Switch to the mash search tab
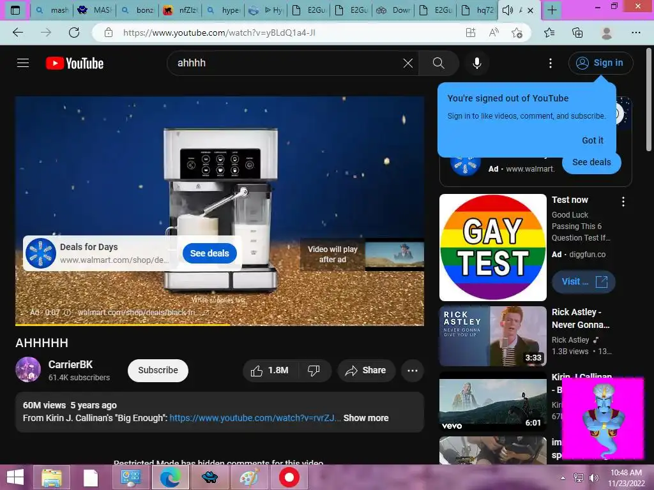654x490 pixels. (x=52, y=10)
